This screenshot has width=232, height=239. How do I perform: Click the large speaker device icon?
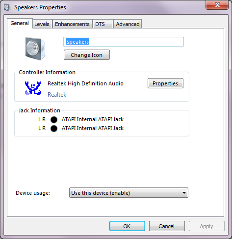35,49
